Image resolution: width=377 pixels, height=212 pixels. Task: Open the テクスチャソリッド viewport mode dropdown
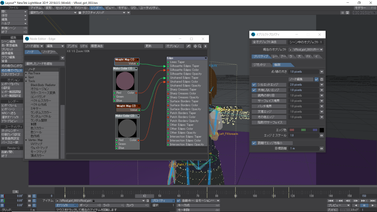pyautogui.click(x=102, y=13)
